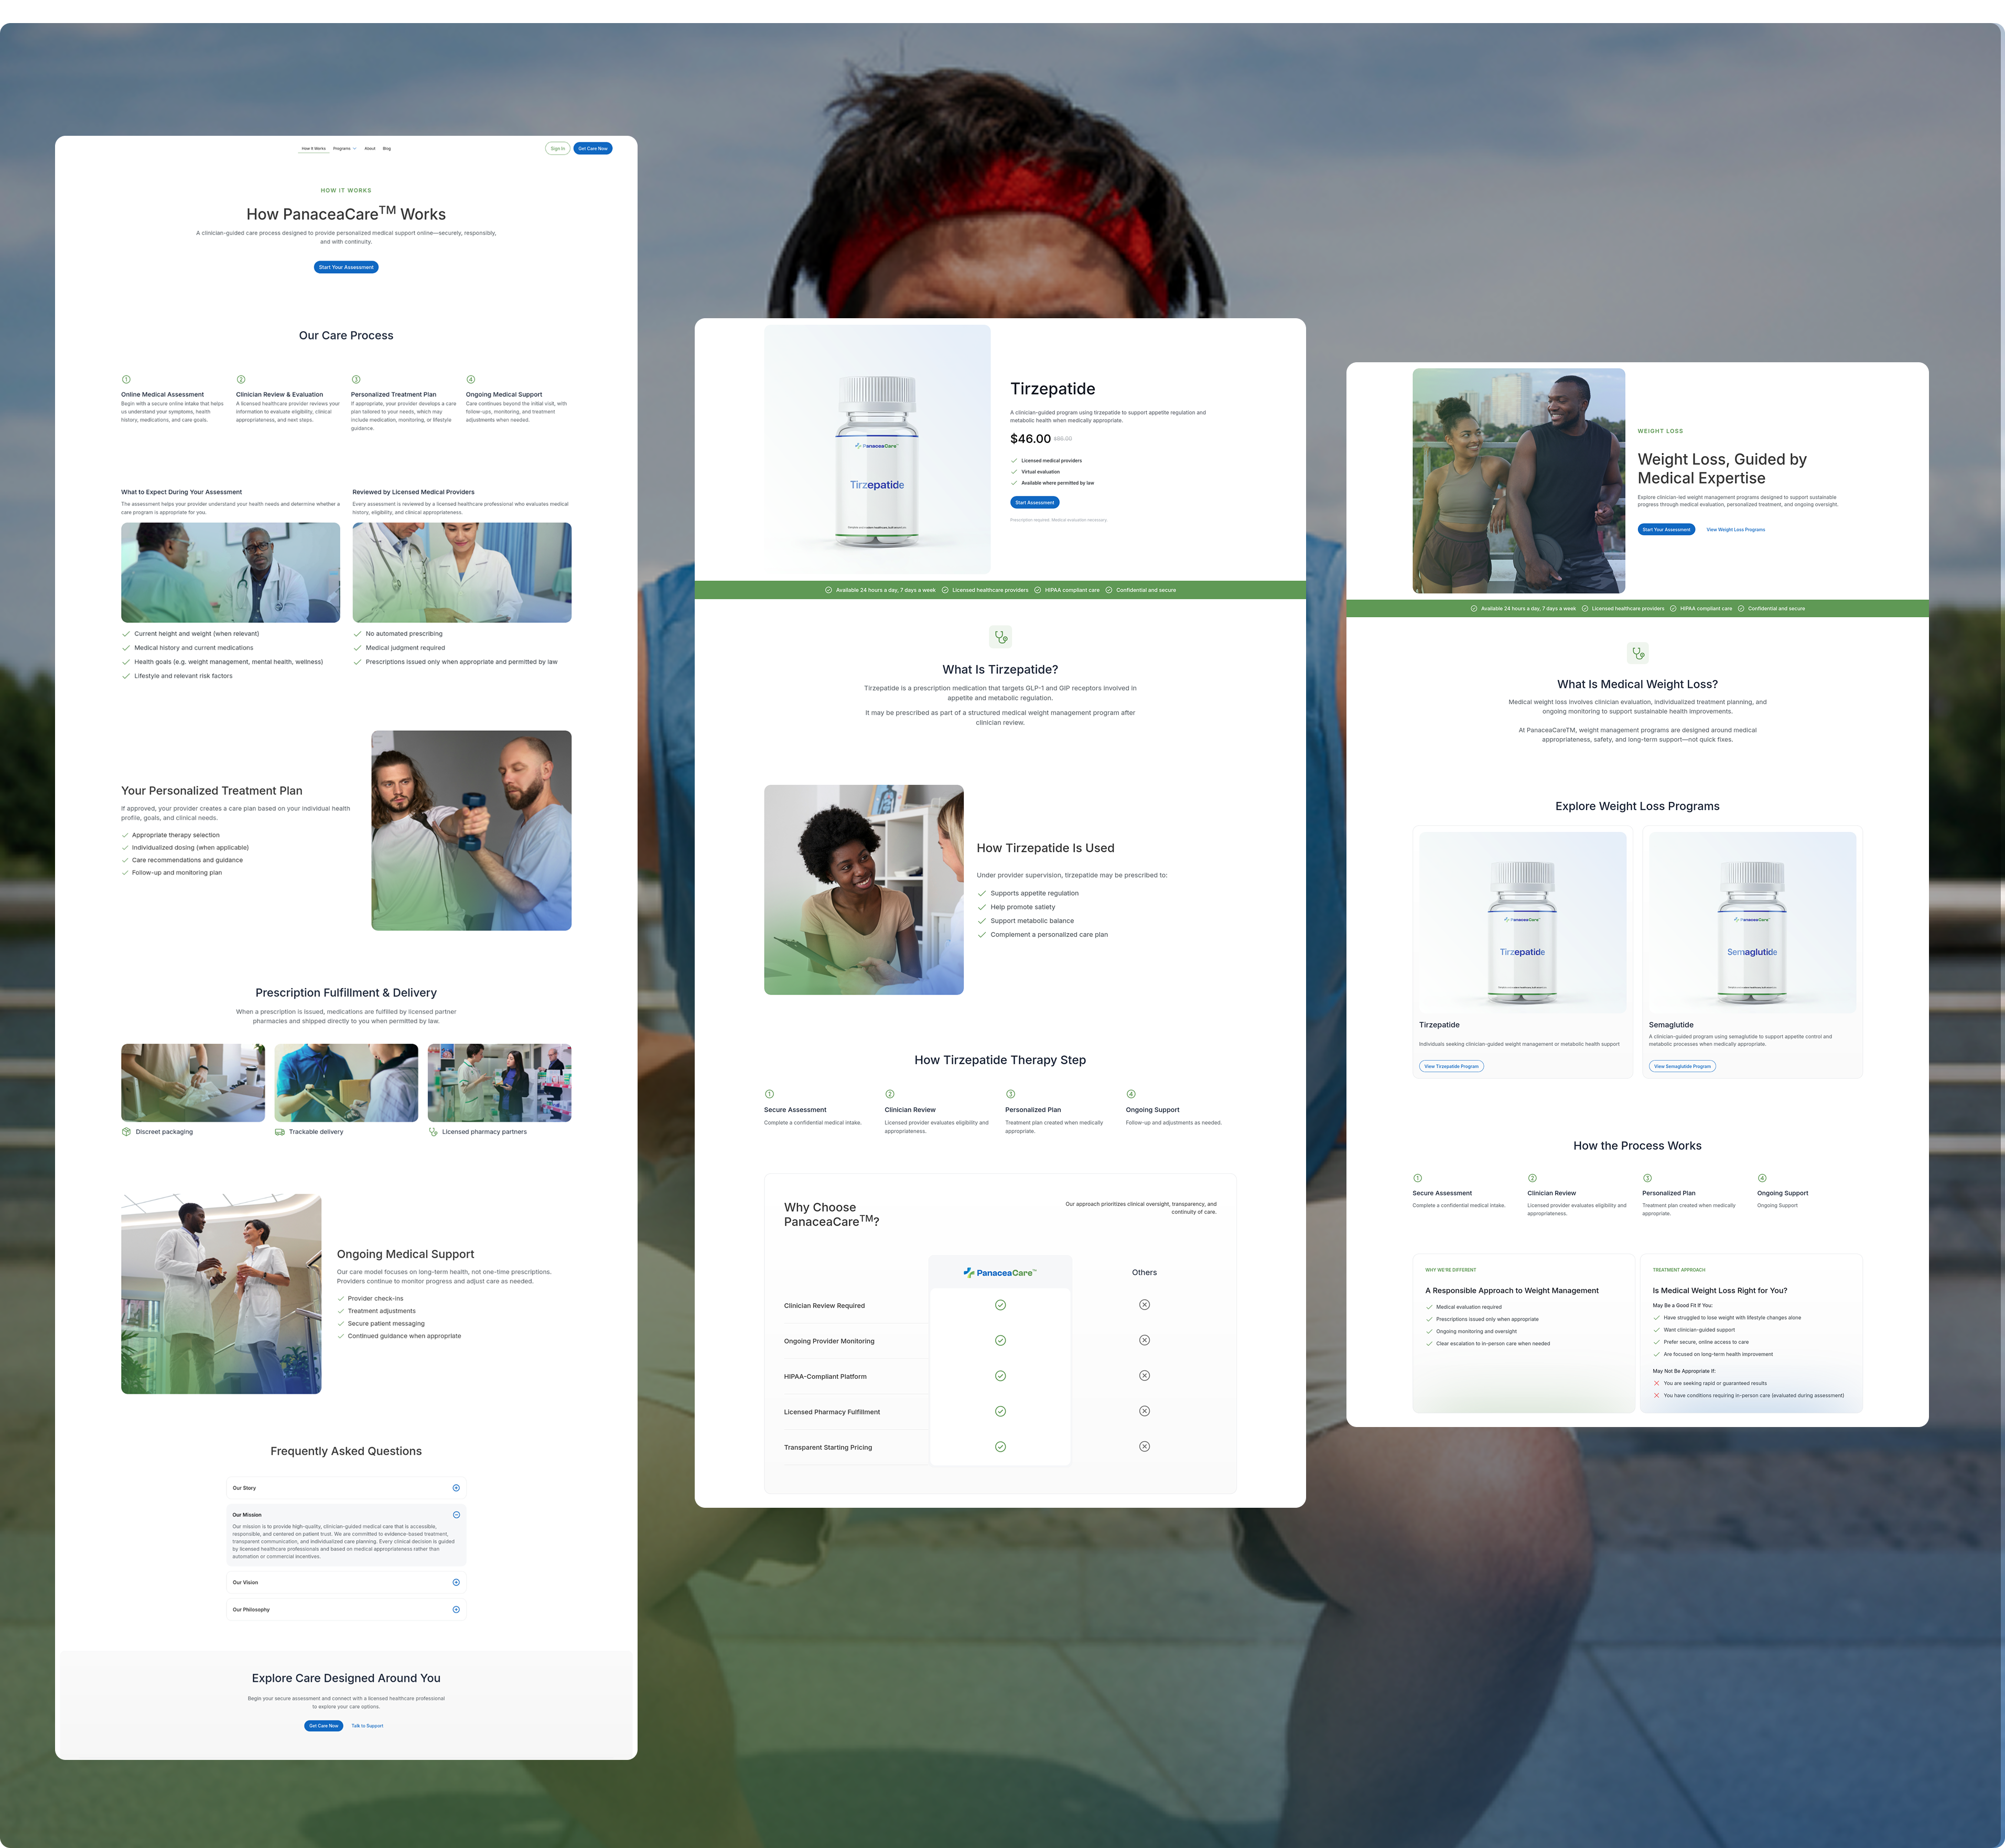Click step 3 icon above Personalized Treatment Plan
The image size is (2005, 1848).
pos(356,379)
